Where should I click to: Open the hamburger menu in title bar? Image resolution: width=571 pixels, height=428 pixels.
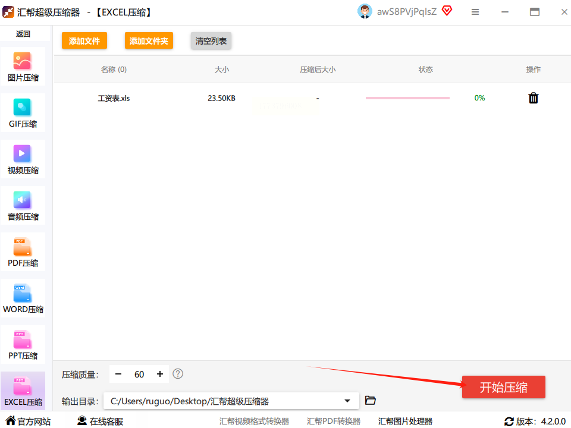(x=475, y=12)
